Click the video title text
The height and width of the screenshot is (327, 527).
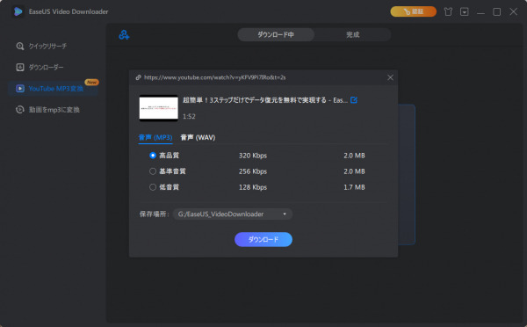(x=265, y=100)
